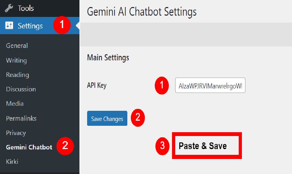292x174 pixels.
Task: Click red step 2 badge beside Save Changes
Action: (138, 117)
